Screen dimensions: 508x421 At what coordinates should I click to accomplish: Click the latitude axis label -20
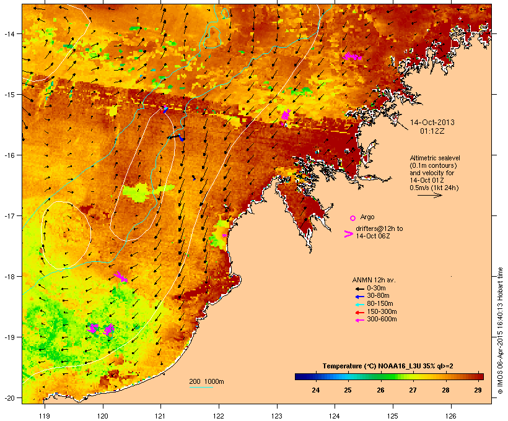[x=9, y=397]
